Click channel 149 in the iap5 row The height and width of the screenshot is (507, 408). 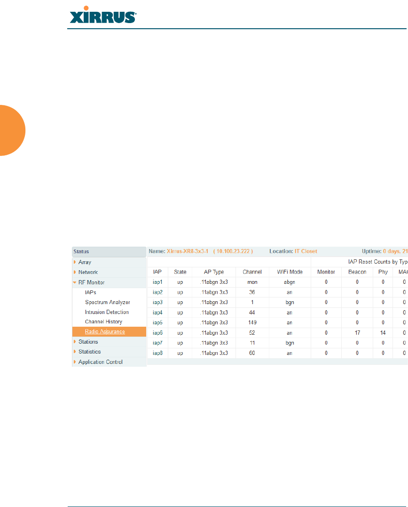coord(252,322)
